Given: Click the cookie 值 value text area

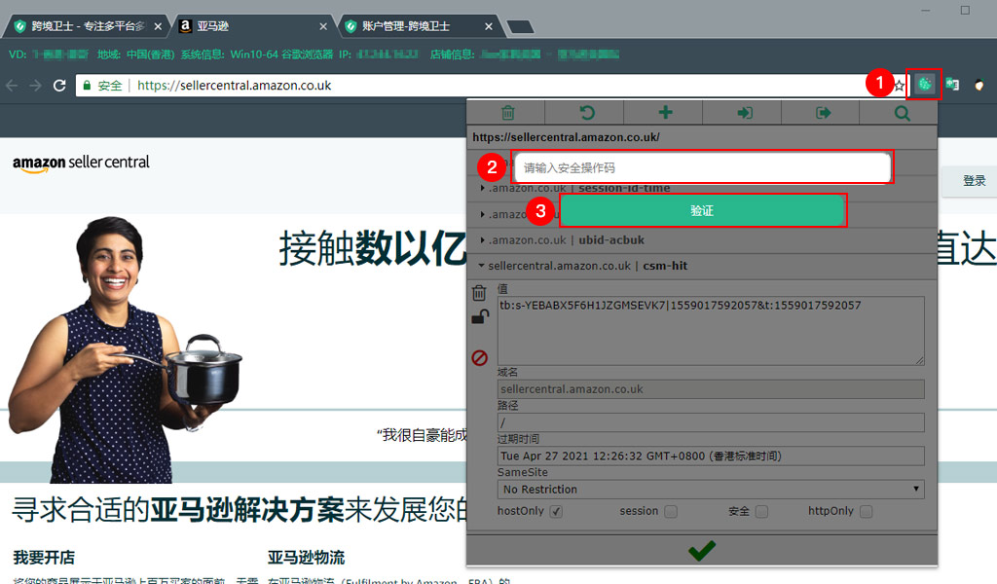Looking at the screenshot, I should (x=710, y=330).
